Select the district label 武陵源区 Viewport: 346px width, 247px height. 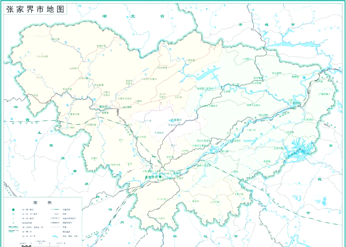click(x=176, y=120)
